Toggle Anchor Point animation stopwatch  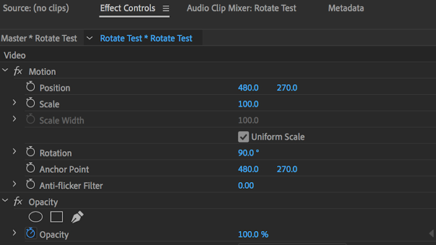click(31, 168)
